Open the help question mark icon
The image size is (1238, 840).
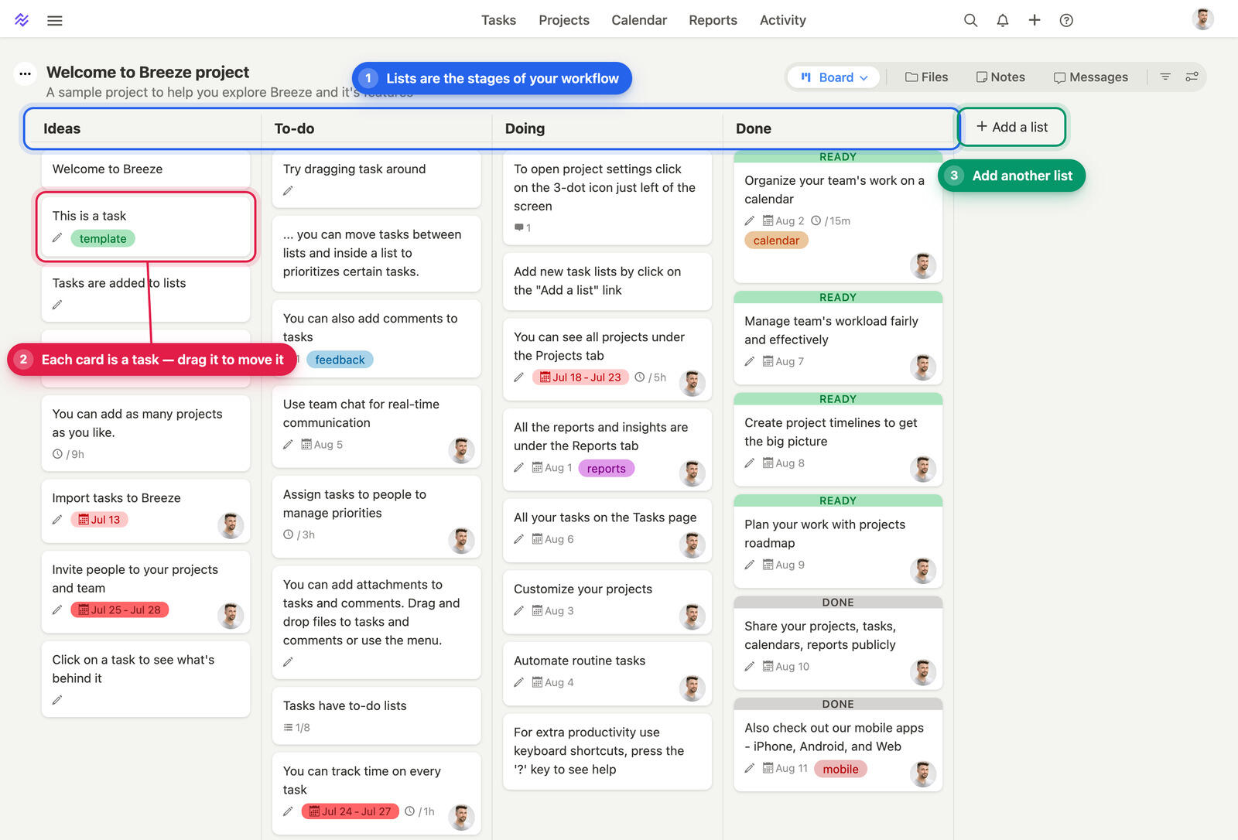(1066, 20)
